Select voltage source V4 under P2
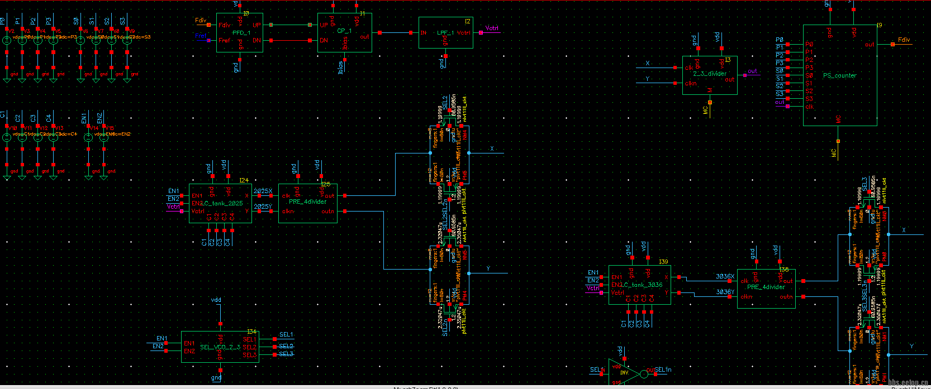This screenshot has width=931, height=389. point(38,40)
